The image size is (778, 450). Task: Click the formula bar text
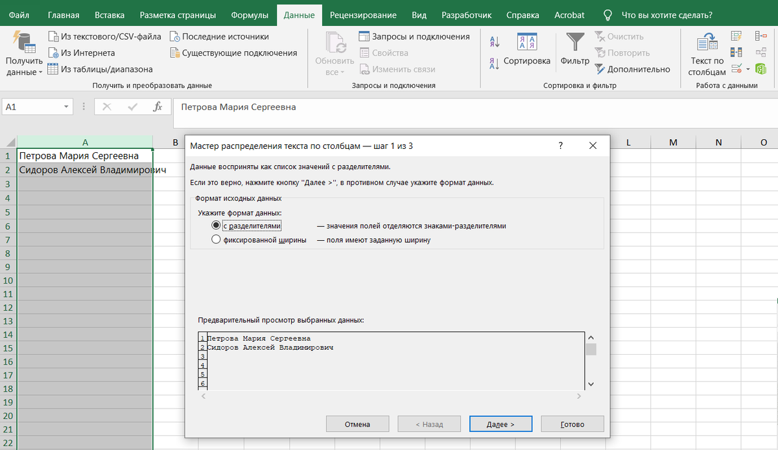238,107
